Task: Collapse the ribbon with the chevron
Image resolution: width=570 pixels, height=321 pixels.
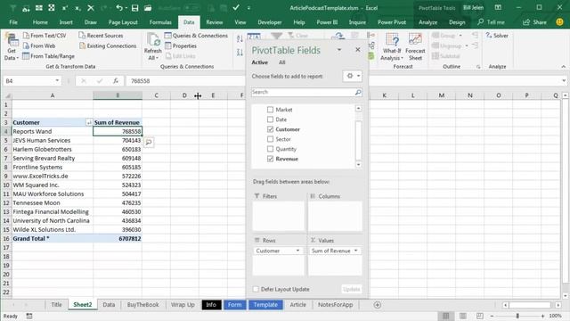Action: [x=563, y=67]
